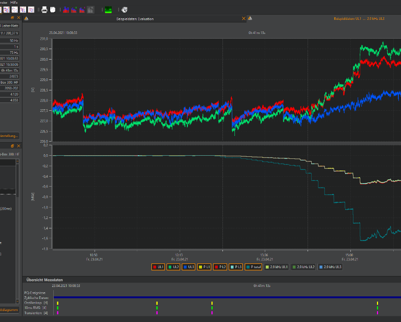Click third magenta Transienten event marker
The width and height of the screenshot is (401, 322).
tap(212, 313)
